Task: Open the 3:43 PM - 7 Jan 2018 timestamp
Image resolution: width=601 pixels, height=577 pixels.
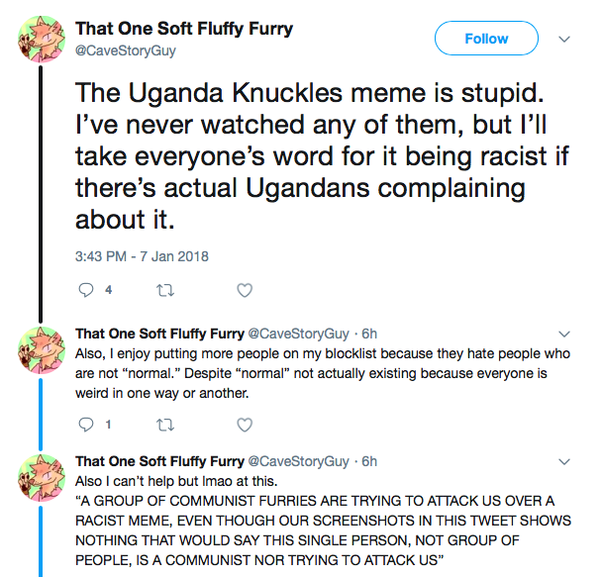Action: point(142,256)
